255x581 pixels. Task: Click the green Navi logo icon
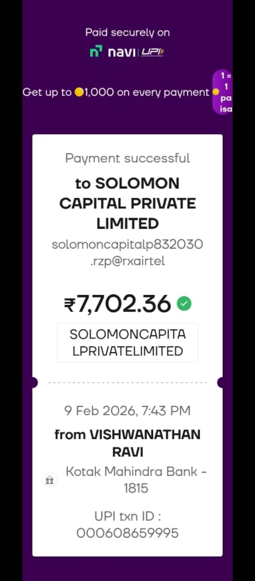96,51
